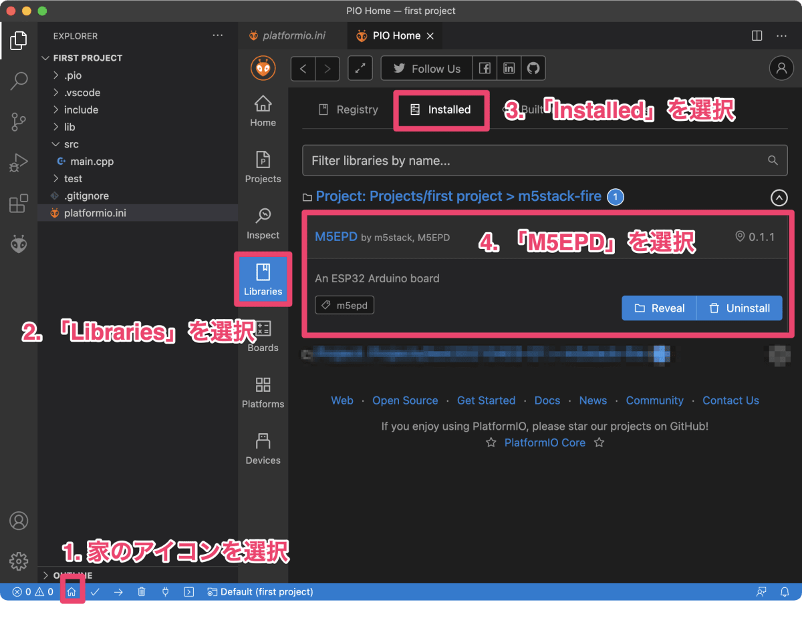
Task: Click the PlatformIO Home status bar icon
Action: pos(72,592)
